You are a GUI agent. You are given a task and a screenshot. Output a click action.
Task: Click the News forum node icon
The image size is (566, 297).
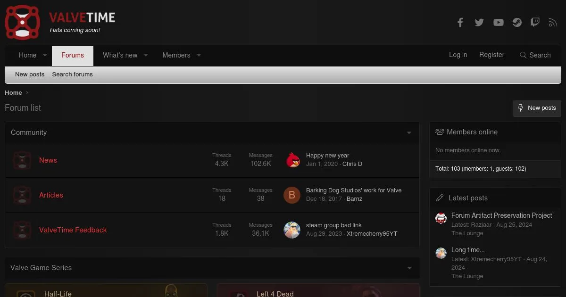pos(22,160)
